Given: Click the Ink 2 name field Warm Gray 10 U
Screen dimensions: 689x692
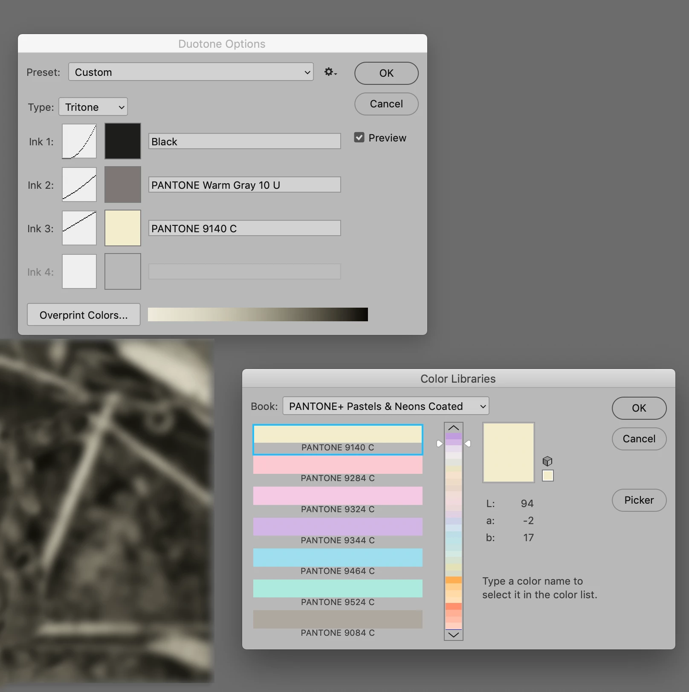Looking at the screenshot, I should coord(244,185).
